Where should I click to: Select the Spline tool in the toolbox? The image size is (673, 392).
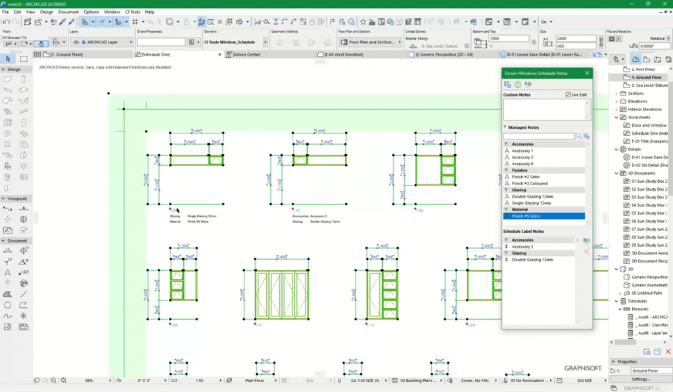pos(8,316)
